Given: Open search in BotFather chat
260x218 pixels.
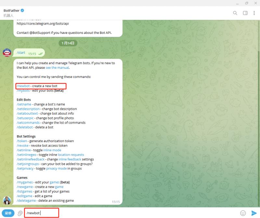Looking at the screenshot, I should [235, 13].
